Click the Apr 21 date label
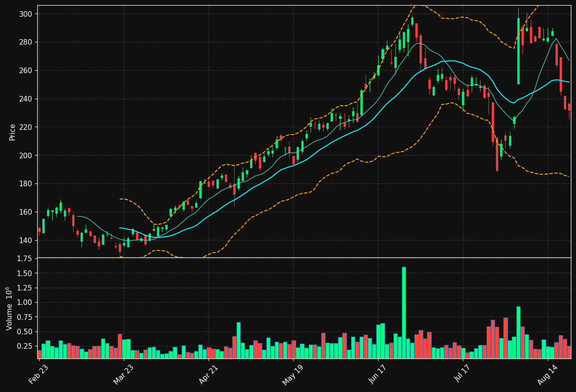 click(208, 374)
